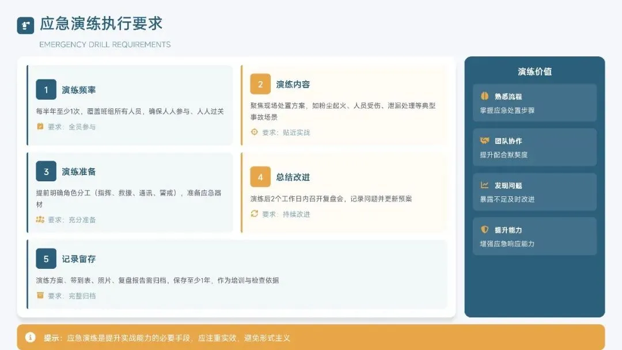Click the 暴露不足及时改进 text
622x350 pixels.
click(507, 199)
